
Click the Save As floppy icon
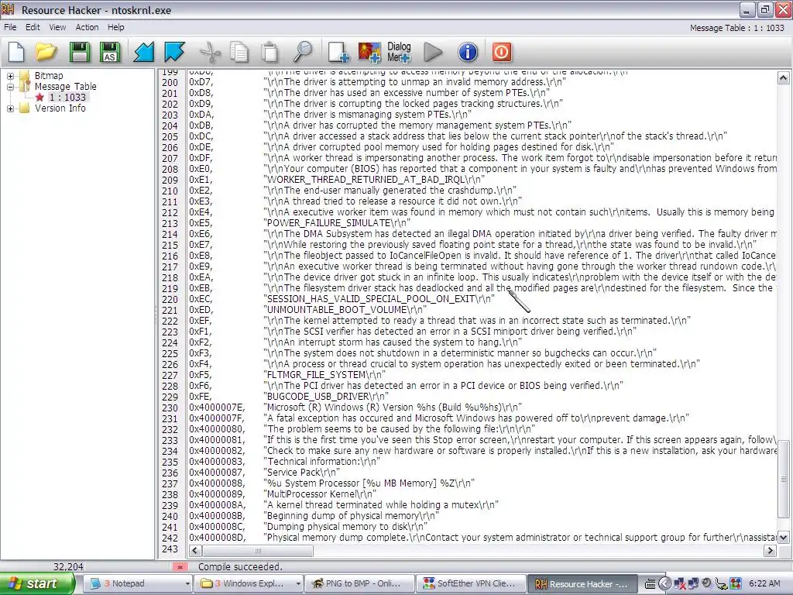110,52
